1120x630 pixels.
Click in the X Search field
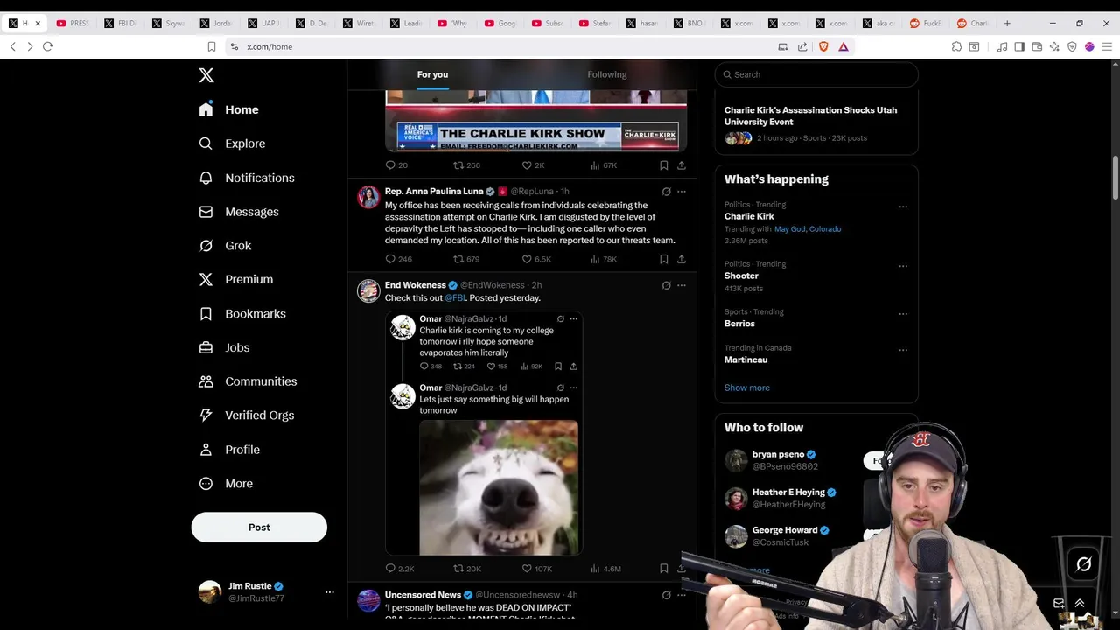pos(816,74)
